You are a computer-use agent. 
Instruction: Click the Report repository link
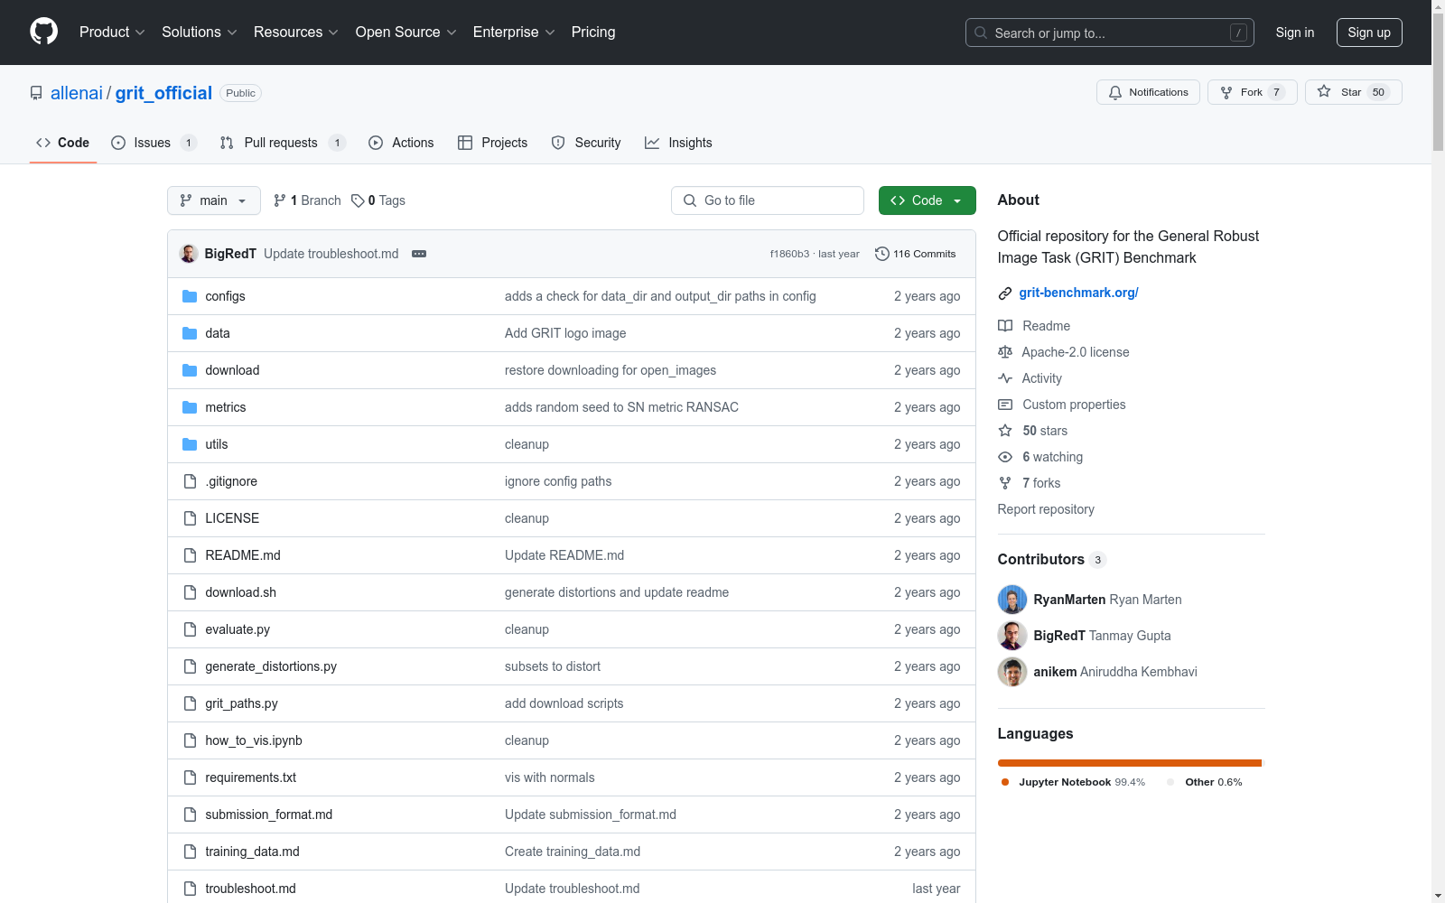click(x=1046, y=509)
